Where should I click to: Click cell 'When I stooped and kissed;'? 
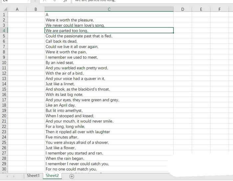point(109,116)
